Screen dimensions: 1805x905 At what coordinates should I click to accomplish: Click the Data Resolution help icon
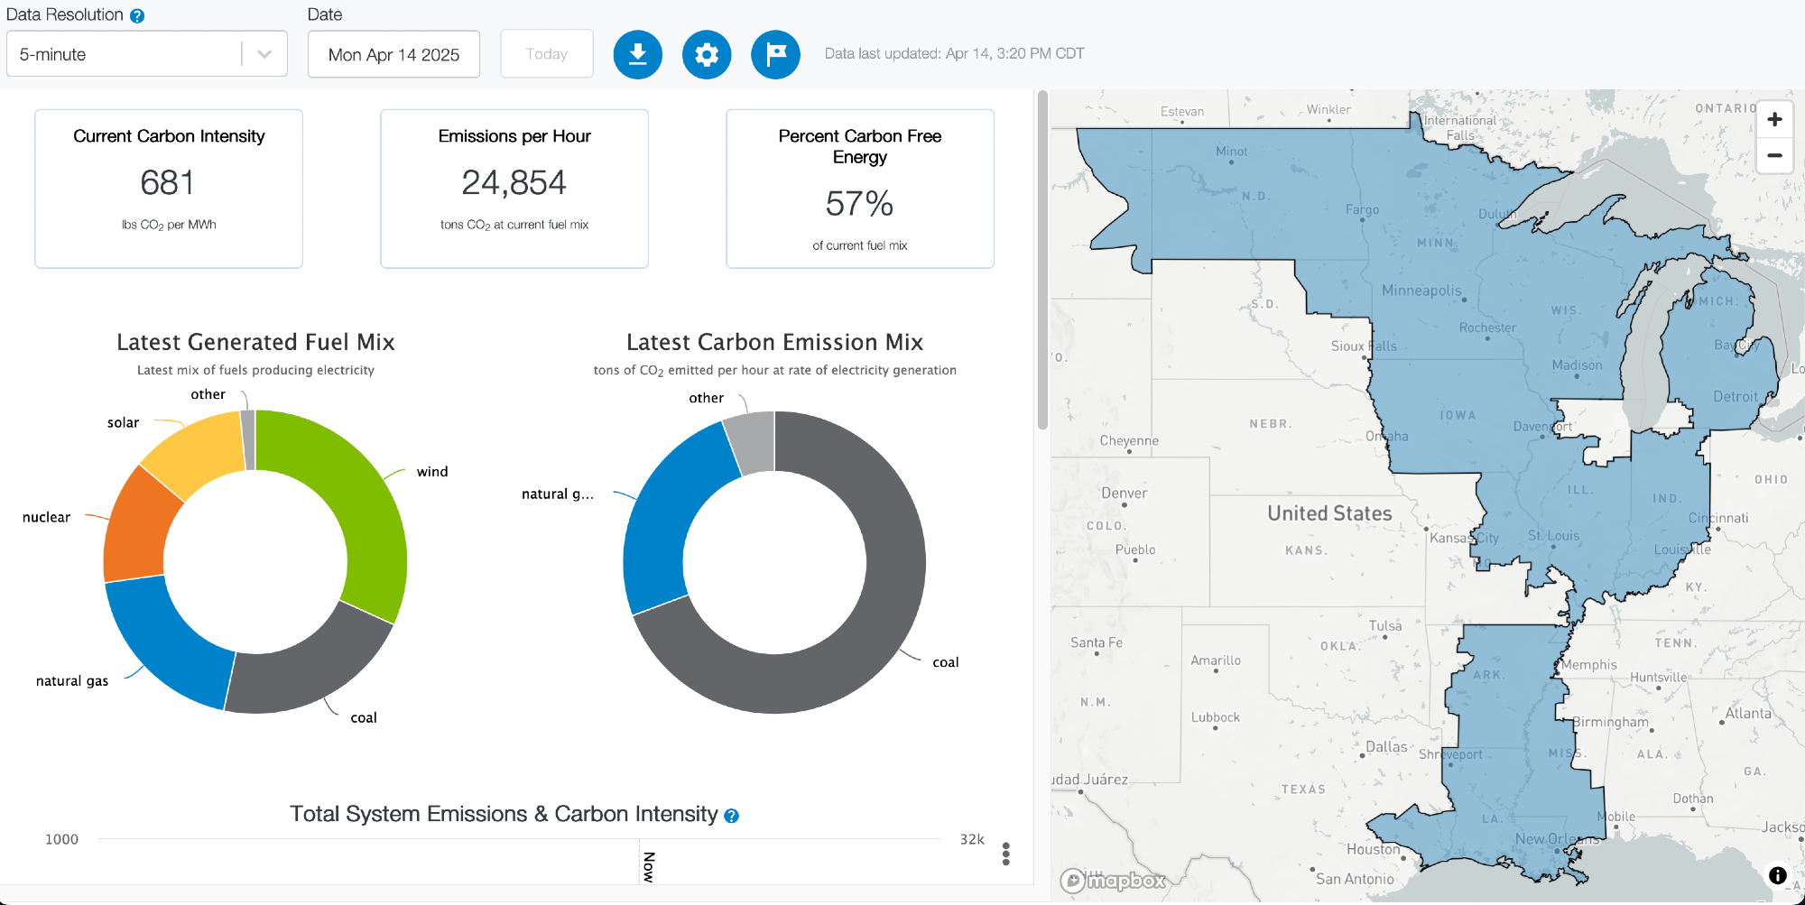[x=137, y=16]
